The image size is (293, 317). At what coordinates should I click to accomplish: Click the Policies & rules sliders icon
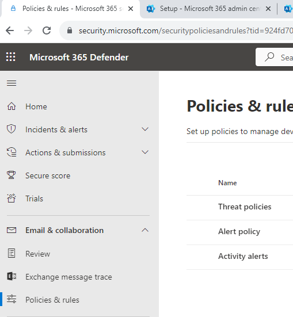(12, 299)
